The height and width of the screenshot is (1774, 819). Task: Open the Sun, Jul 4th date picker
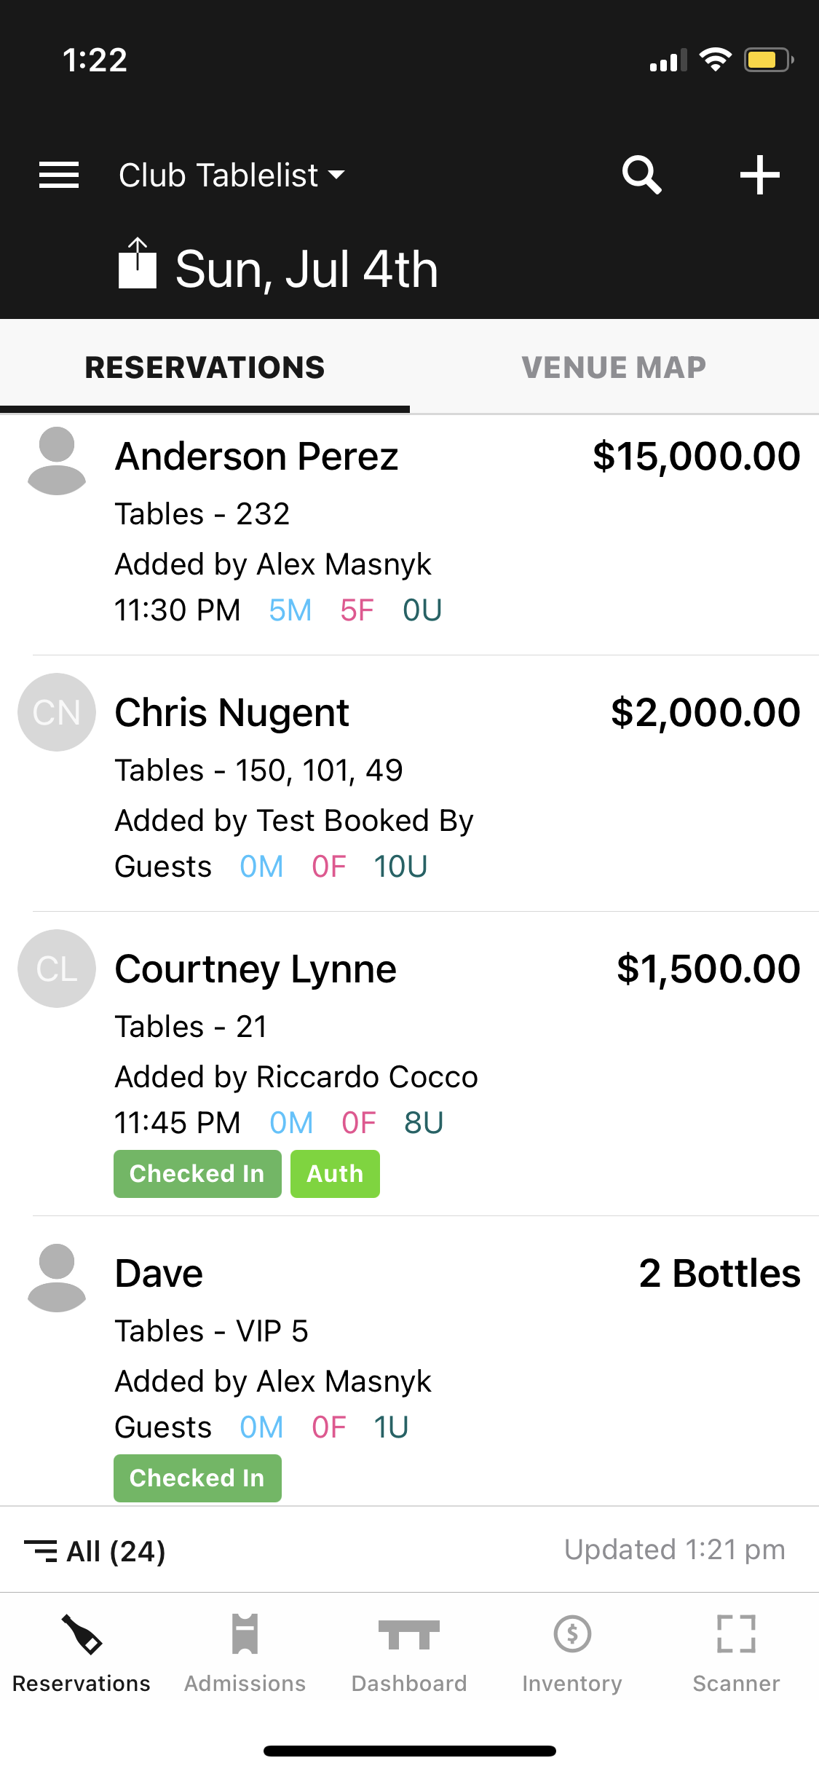tap(306, 269)
